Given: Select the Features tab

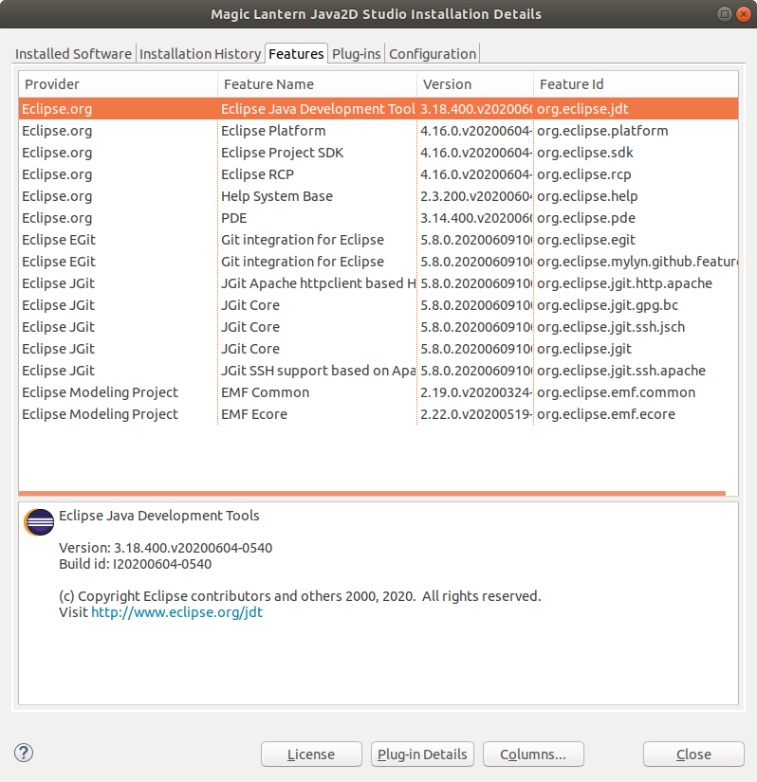Looking at the screenshot, I should click(296, 54).
